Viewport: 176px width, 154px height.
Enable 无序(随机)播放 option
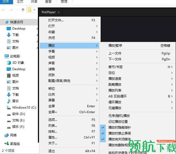pyautogui.click(x=138, y=116)
